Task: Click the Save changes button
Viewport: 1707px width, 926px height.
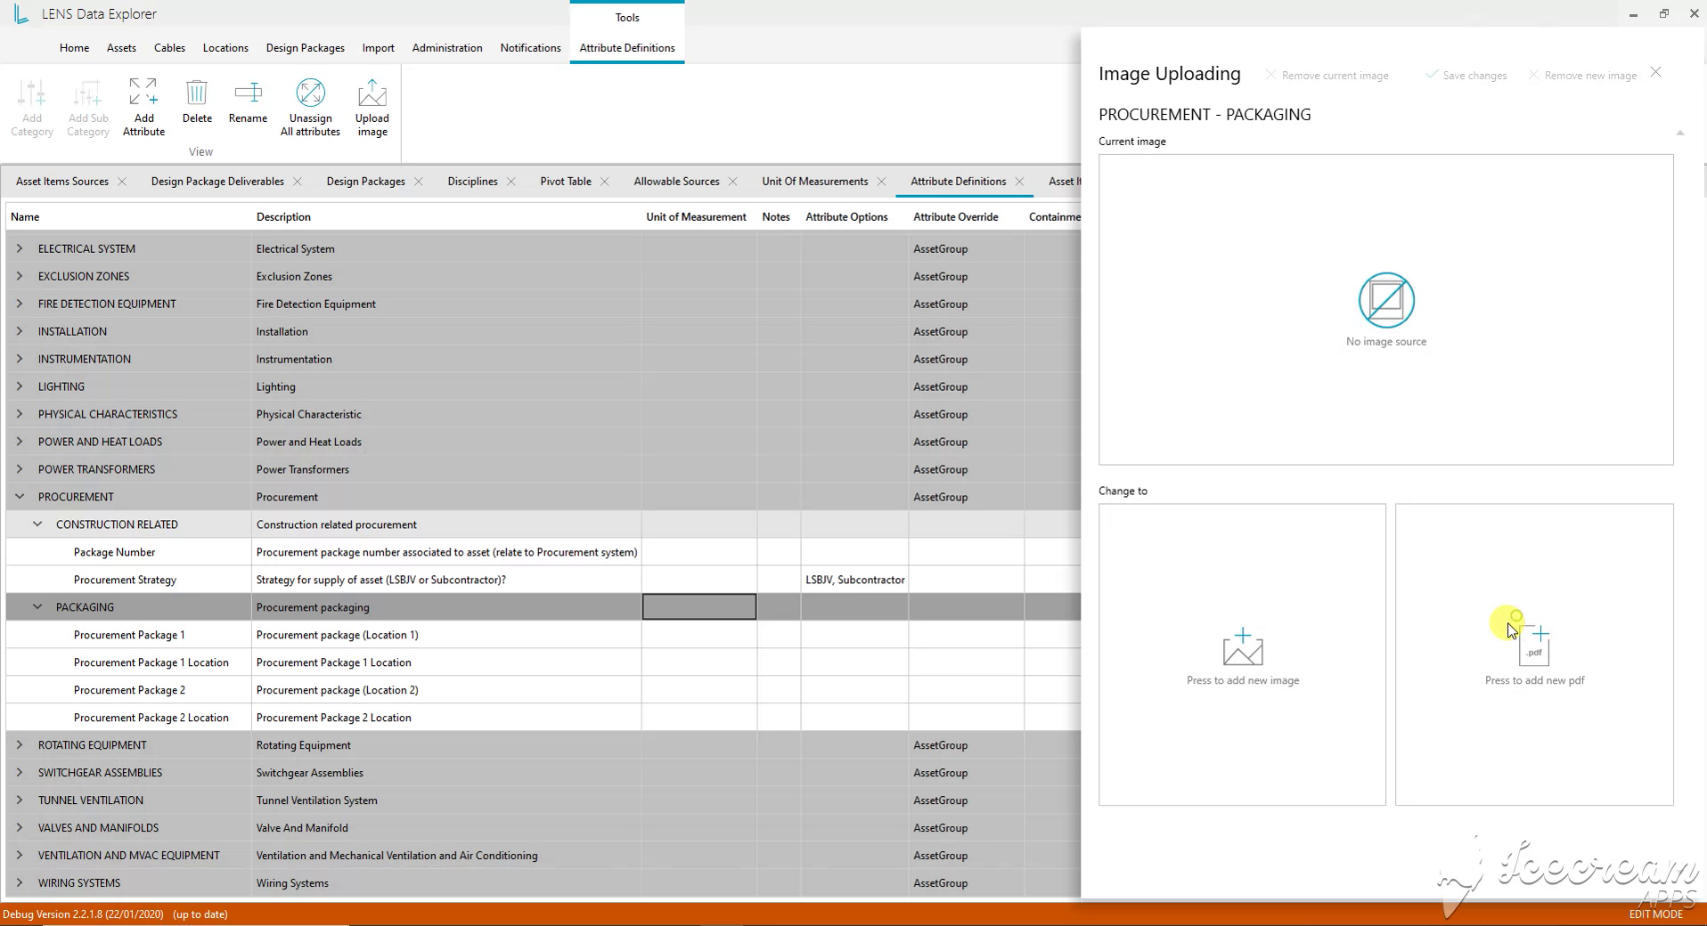Action: pyautogui.click(x=1466, y=76)
